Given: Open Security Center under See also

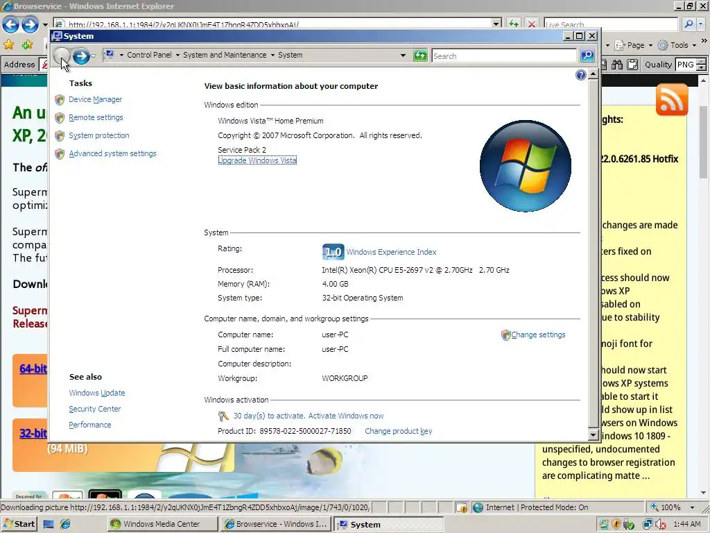Looking at the screenshot, I should [94, 409].
